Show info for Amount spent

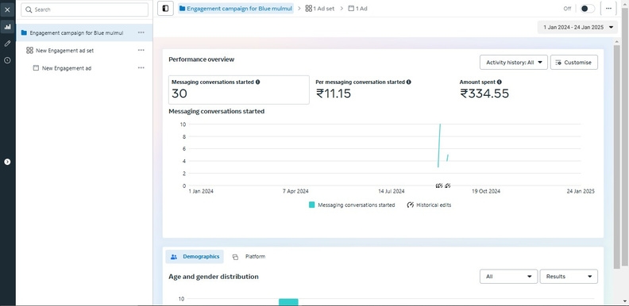tap(499, 82)
